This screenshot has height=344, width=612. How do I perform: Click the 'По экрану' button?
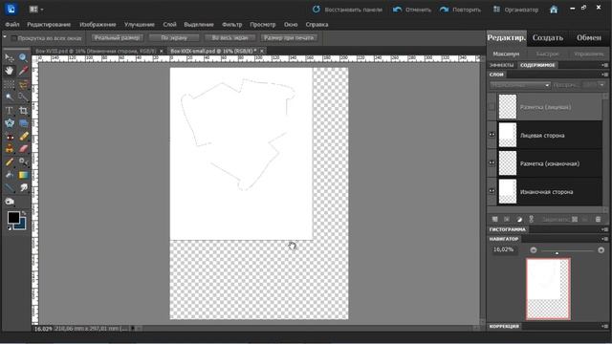pos(174,38)
